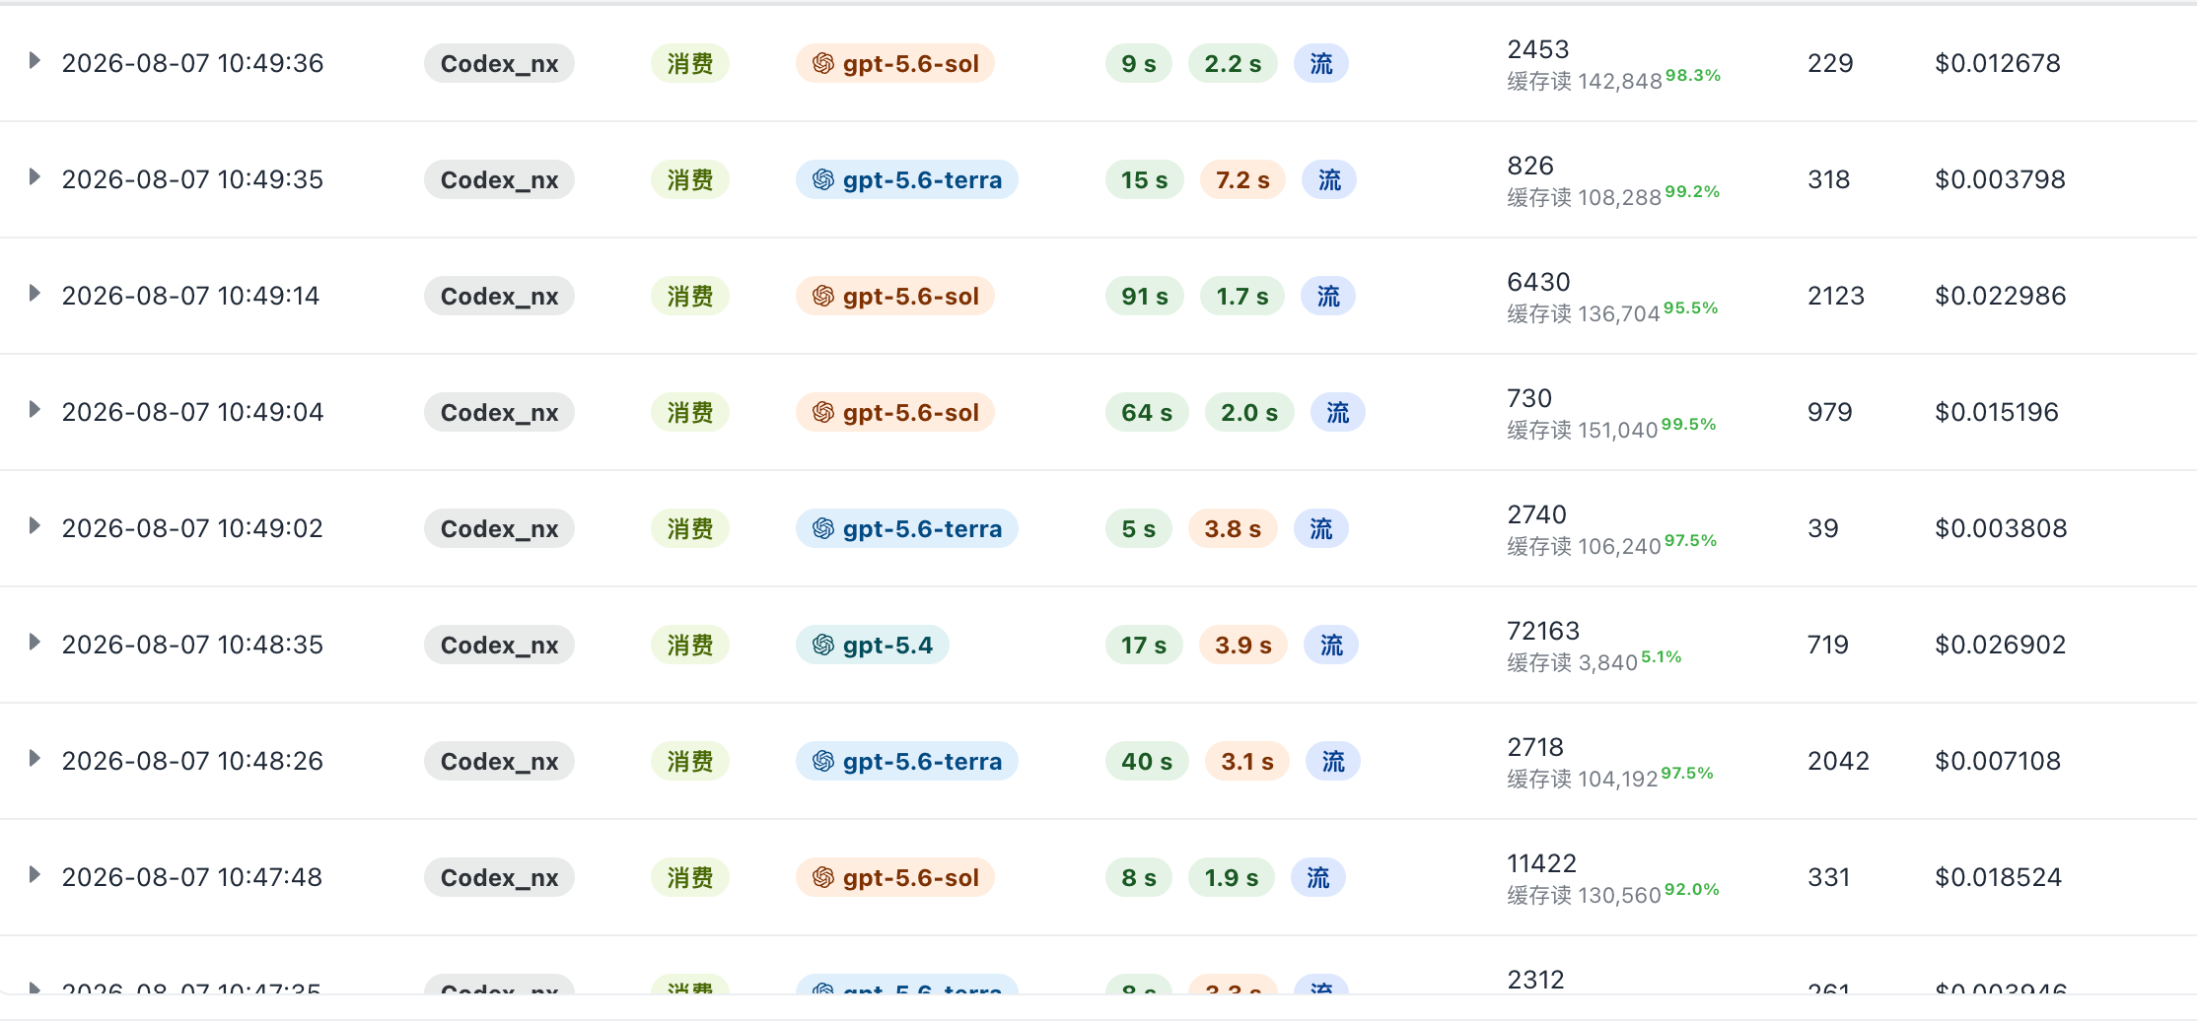This screenshot has height=1023, width=2197.
Task: Click OpenAI icon in 10:49:04 gpt-5.6-sol tag
Action: point(823,413)
